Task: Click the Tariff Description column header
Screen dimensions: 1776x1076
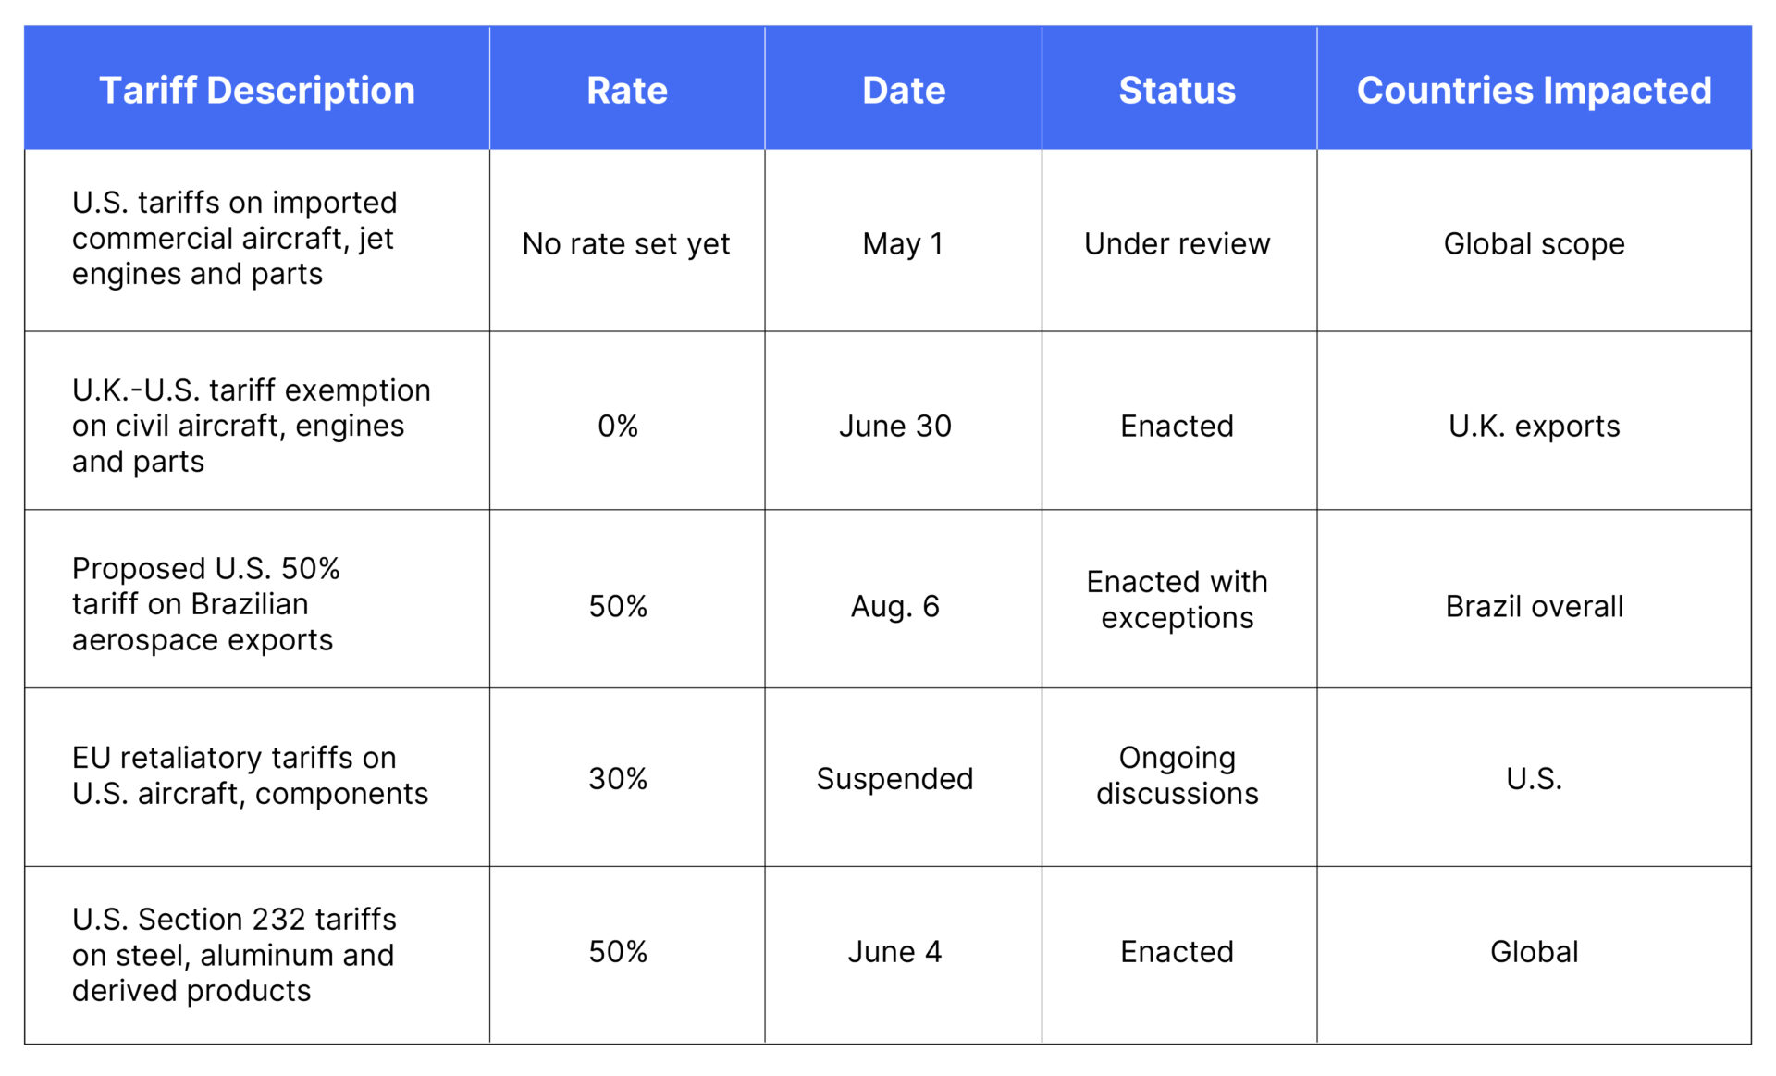Action: click(256, 90)
